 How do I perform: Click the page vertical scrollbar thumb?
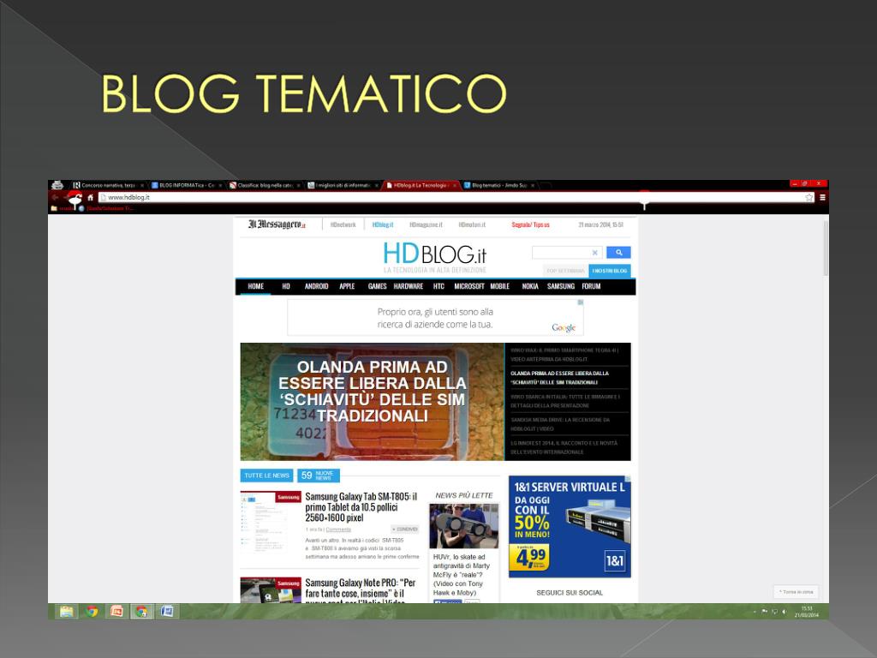[825, 248]
